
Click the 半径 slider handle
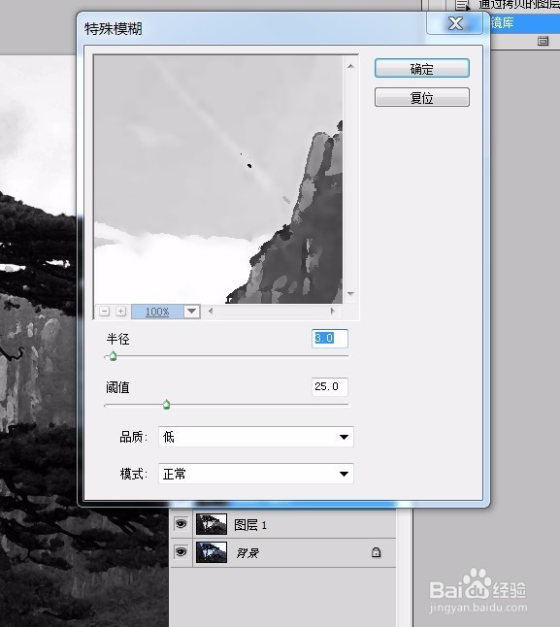tap(114, 356)
